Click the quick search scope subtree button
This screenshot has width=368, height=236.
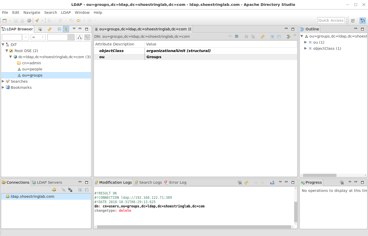79,37
